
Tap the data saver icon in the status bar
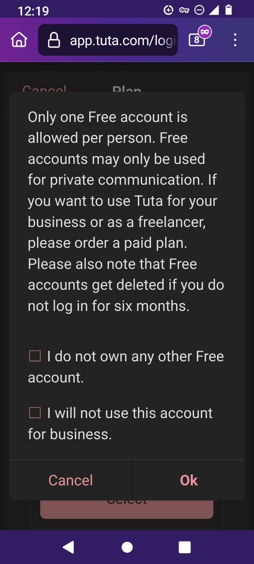point(168,11)
